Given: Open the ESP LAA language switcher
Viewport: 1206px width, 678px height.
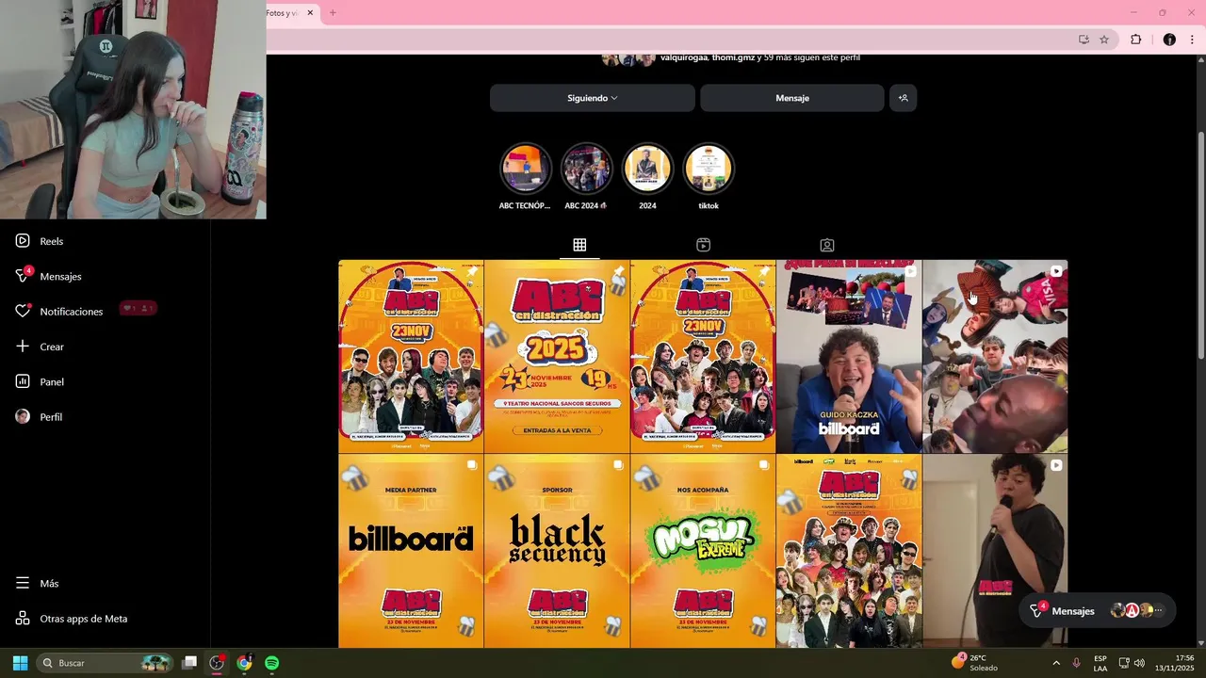Looking at the screenshot, I should 1100,663.
